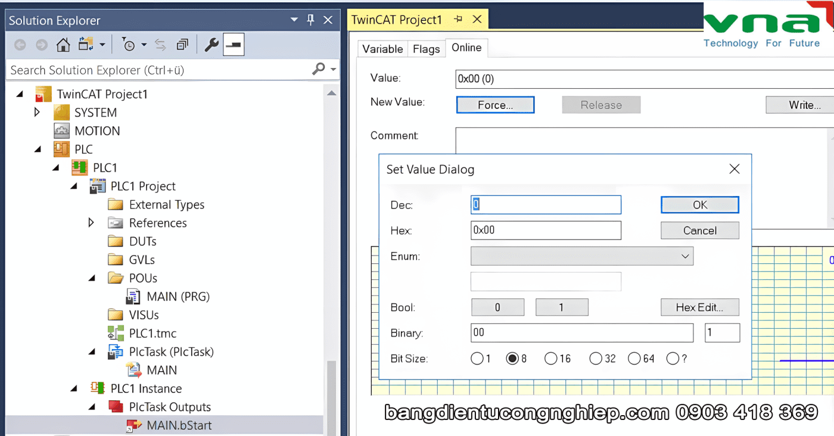Toggle the Preview Selected Items button

pos(234,45)
